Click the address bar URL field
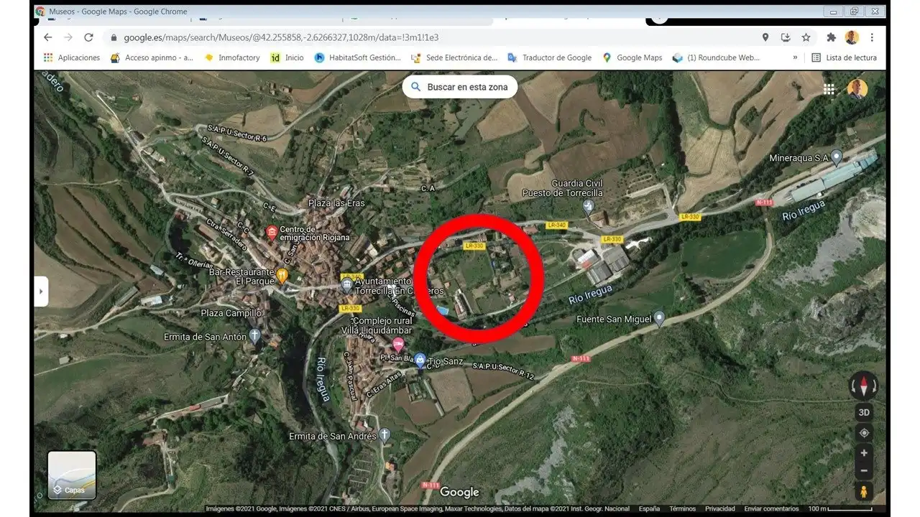The height and width of the screenshot is (517, 920). (431, 37)
